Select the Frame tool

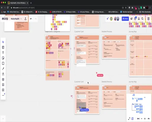click(3, 85)
